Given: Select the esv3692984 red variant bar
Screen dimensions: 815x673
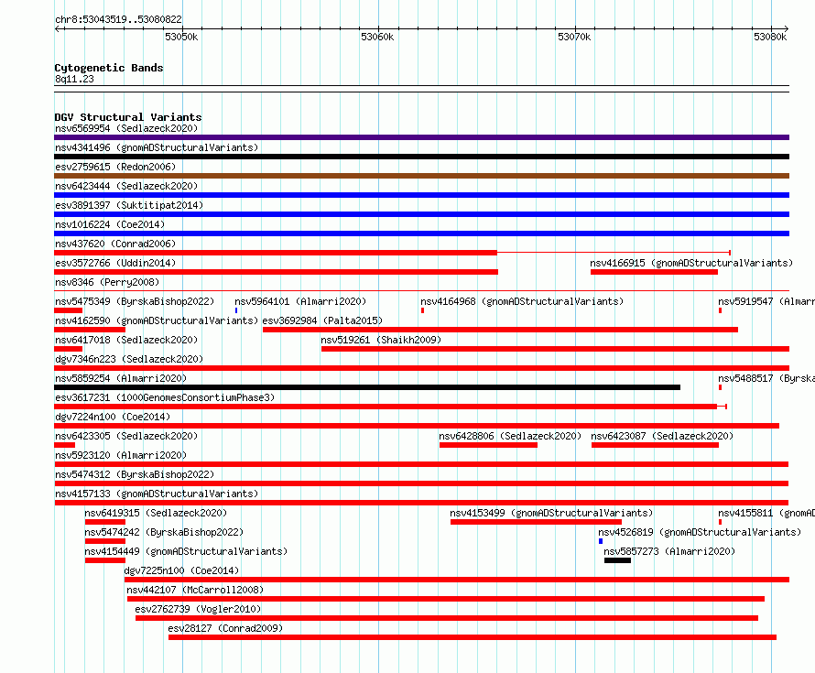Looking at the screenshot, I should click(x=500, y=330).
